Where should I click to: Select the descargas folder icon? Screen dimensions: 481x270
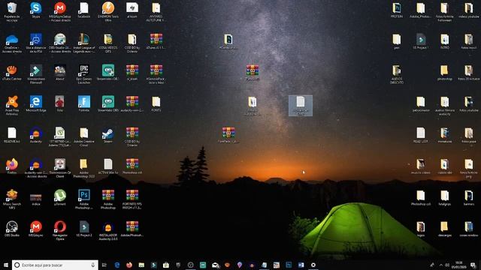tap(445, 229)
